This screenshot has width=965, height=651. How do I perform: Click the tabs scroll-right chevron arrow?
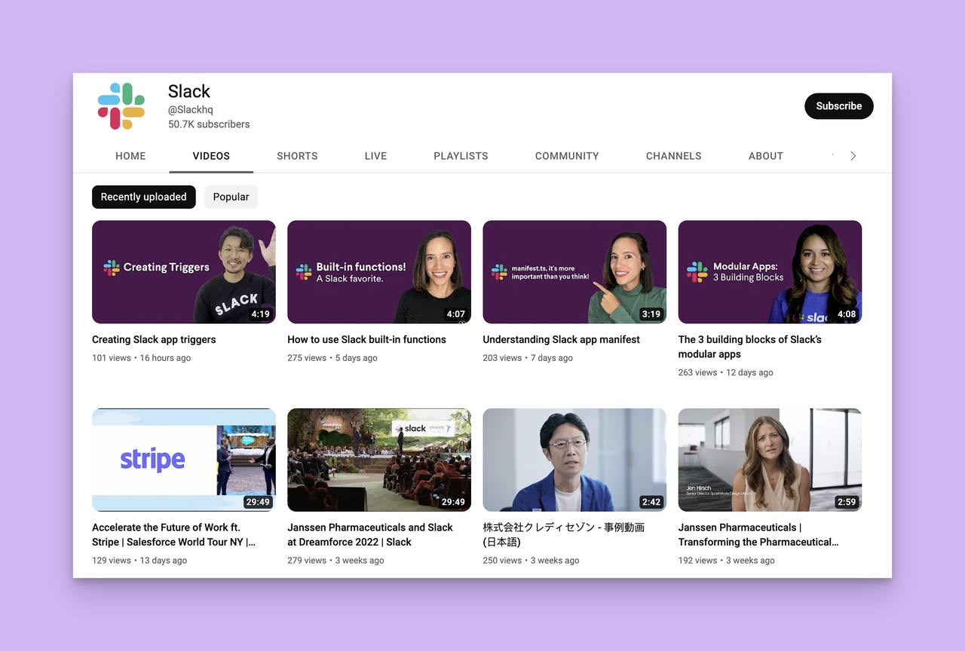pyautogui.click(x=853, y=156)
